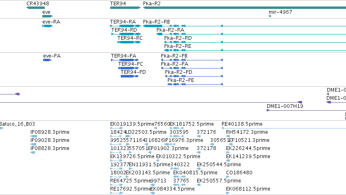Select the Pka-R2-PB protein feature
The height and width of the screenshot is (195, 346).
192,60
